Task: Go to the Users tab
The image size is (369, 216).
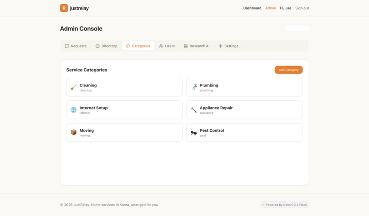Action: 167,46
